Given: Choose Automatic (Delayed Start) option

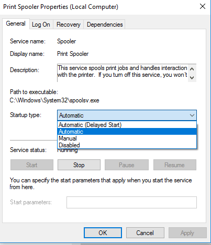Looking at the screenshot, I should click(x=127, y=125).
